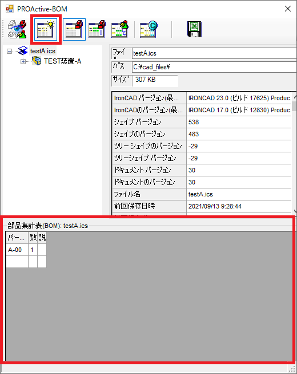Click the properties list vertical scrollbar
The image size is (297, 374).
294,153
